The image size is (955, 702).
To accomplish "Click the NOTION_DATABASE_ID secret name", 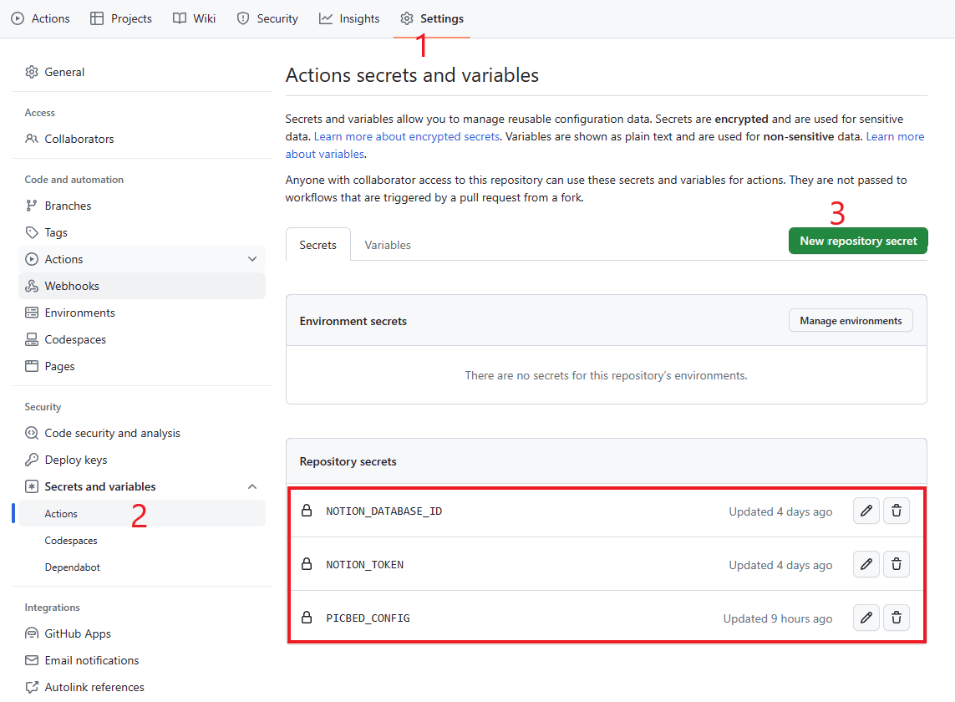I will pyautogui.click(x=384, y=511).
